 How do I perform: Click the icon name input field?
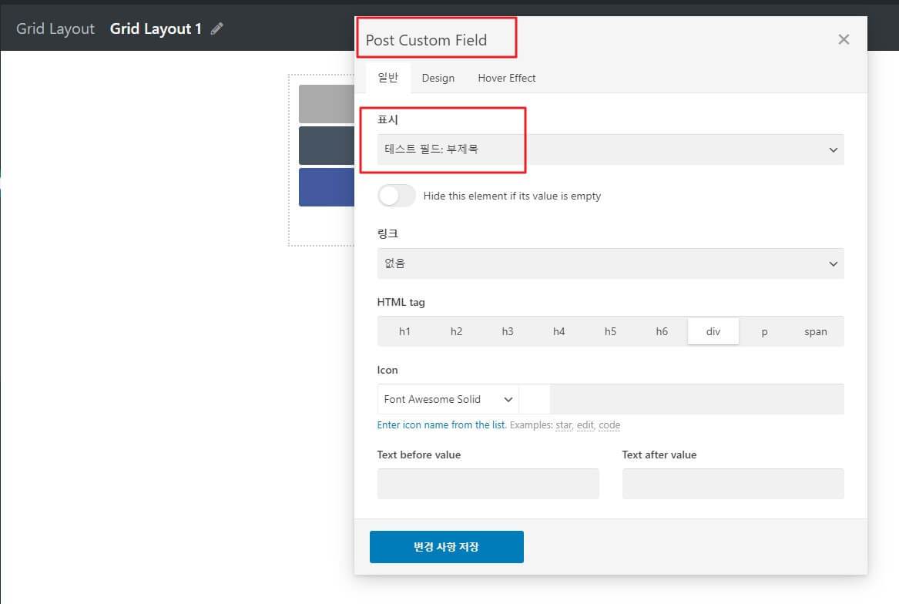pos(696,399)
